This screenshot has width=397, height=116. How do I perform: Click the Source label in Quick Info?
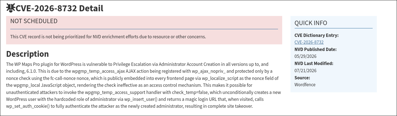[x=302, y=78]
